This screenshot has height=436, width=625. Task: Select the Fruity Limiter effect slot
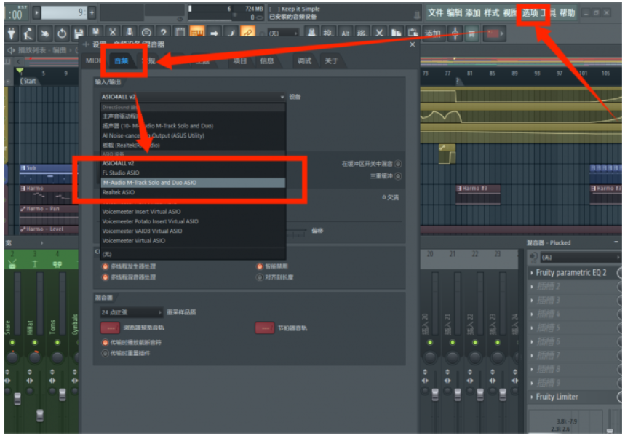(x=557, y=397)
